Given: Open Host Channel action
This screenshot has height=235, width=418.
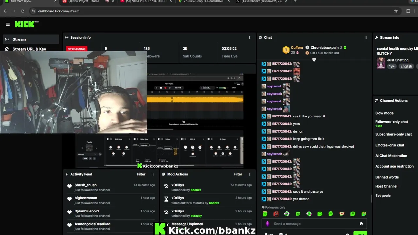Looking at the screenshot, I should (386, 186).
